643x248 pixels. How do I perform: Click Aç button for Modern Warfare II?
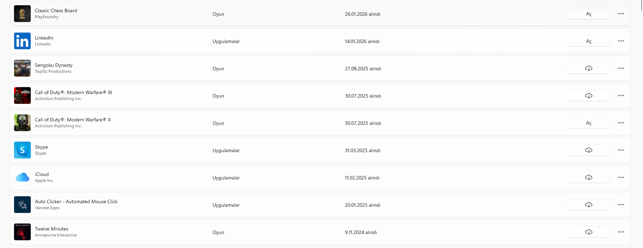click(589, 123)
